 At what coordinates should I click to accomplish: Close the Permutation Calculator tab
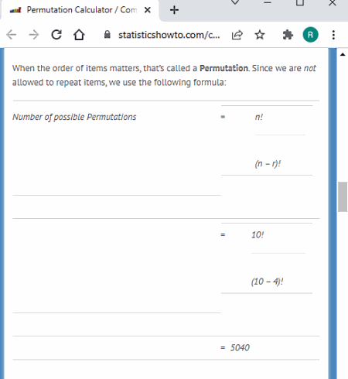click(148, 10)
